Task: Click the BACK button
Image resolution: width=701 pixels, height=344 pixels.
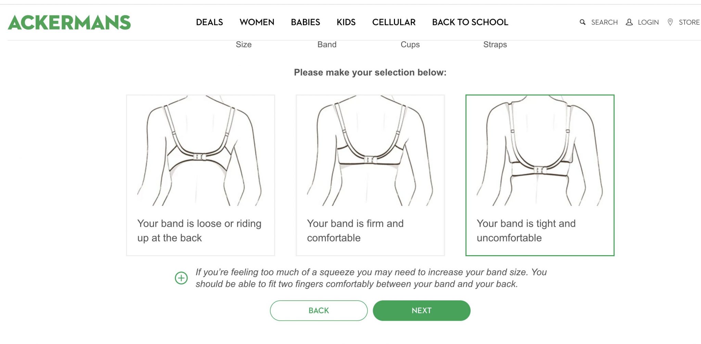Action: tap(318, 311)
